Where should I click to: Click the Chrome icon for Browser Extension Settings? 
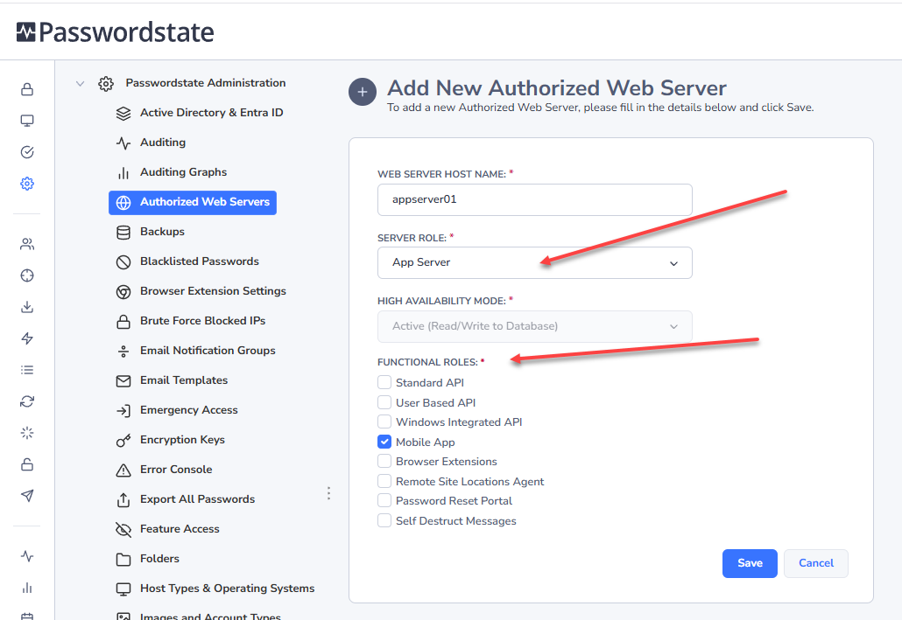point(123,292)
